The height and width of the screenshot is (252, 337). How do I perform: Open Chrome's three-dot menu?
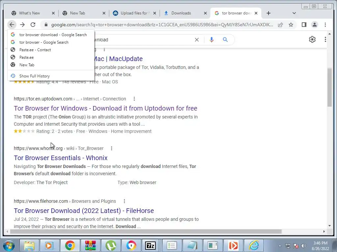(x=325, y=25)
